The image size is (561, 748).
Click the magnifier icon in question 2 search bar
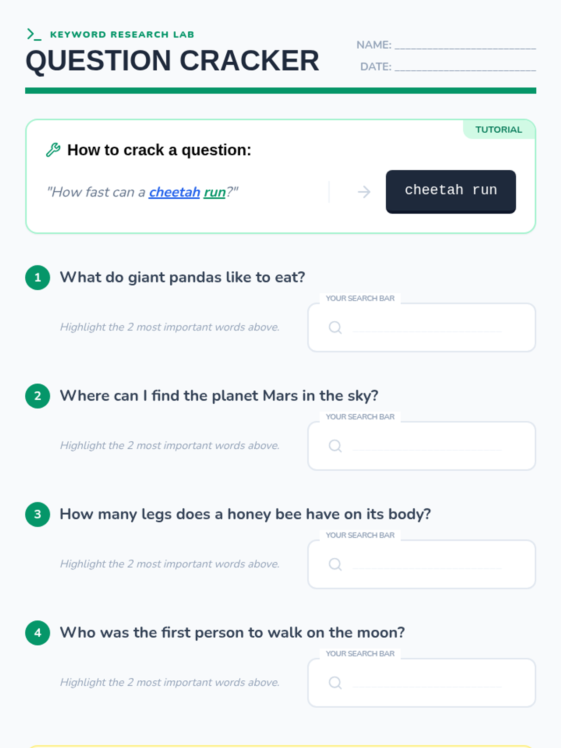[335, 446]
